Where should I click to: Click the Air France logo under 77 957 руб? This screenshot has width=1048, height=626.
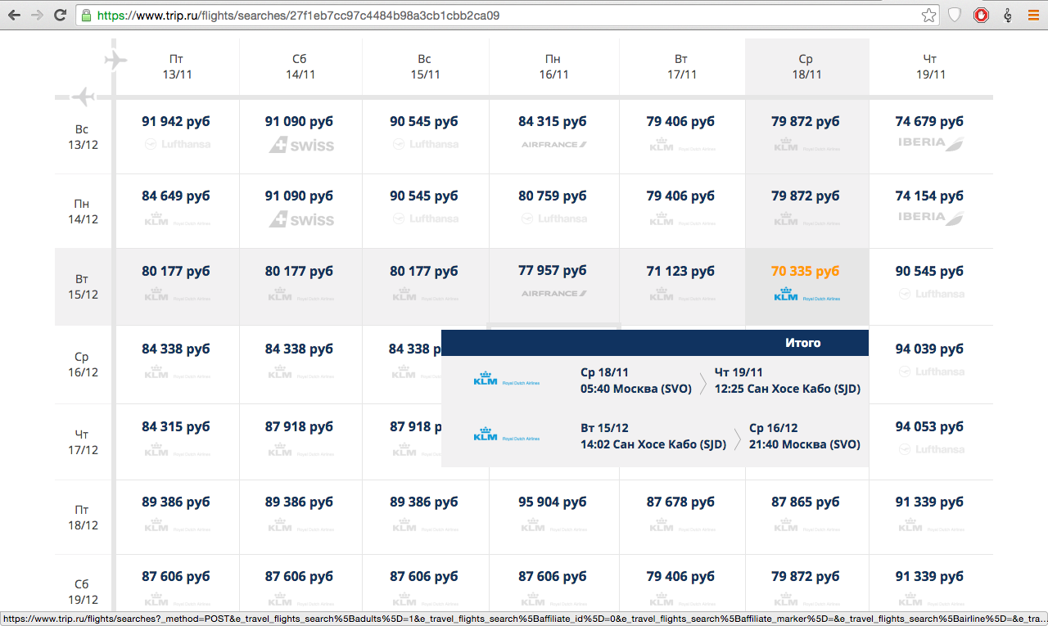click(554, 294)
